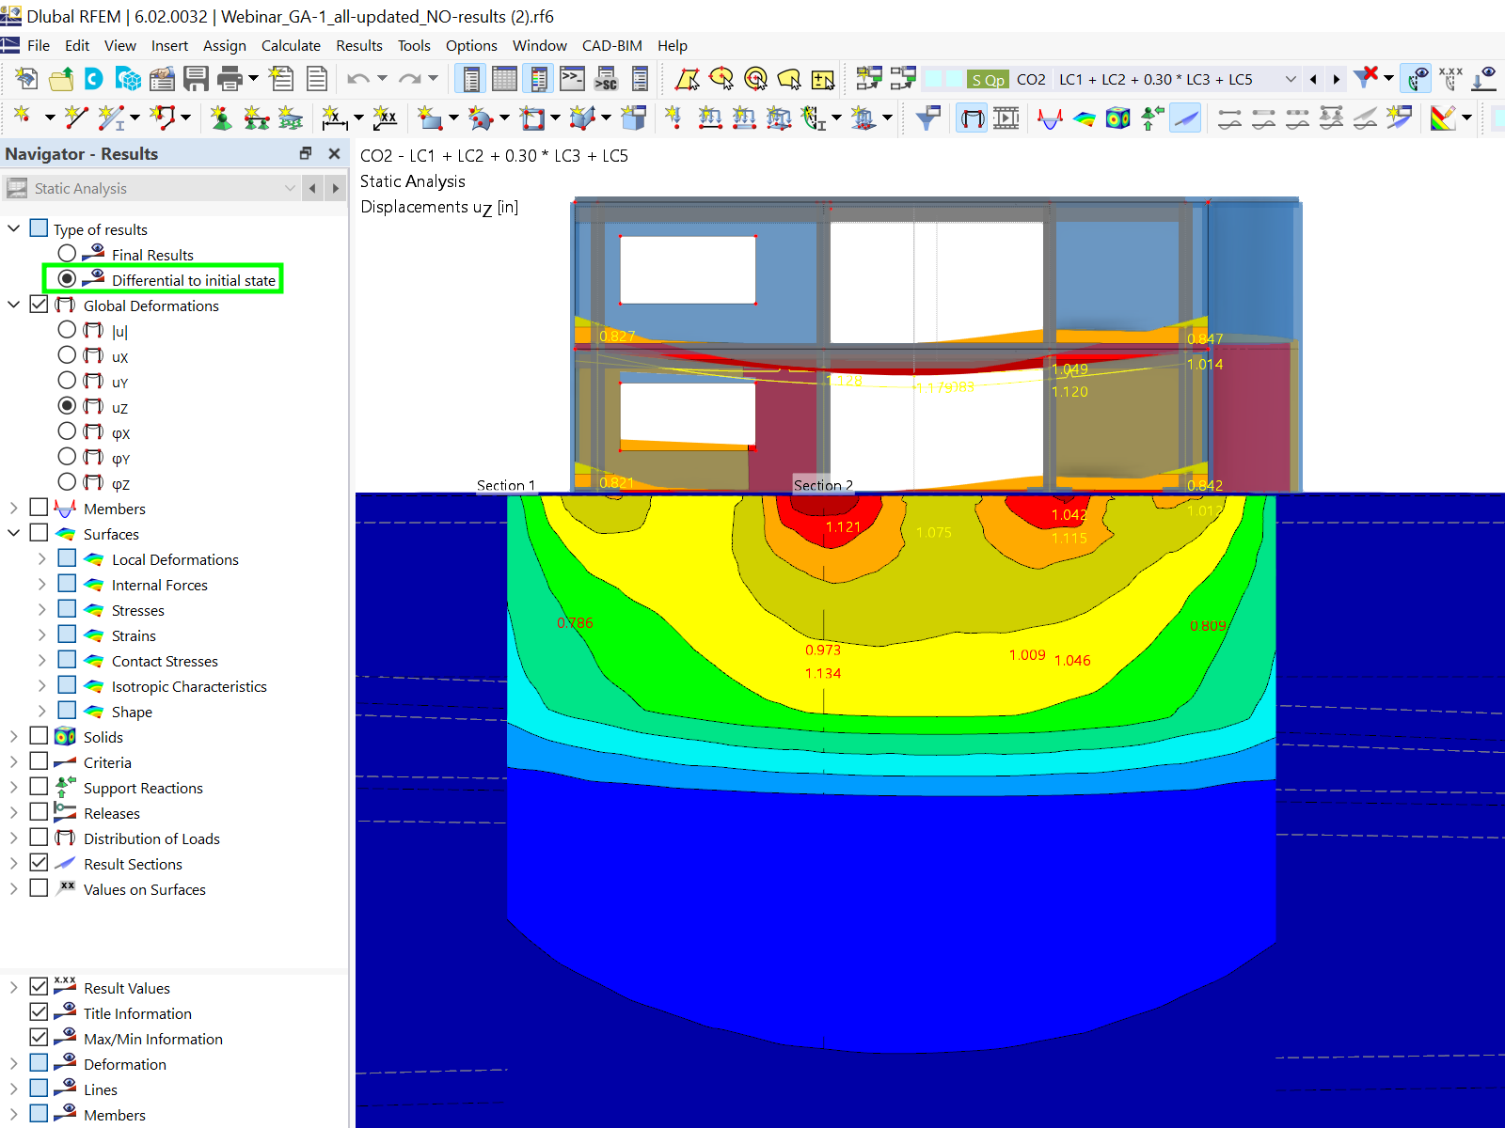Click the deformation animation filmstrip icon

[x=1006, y=117]
